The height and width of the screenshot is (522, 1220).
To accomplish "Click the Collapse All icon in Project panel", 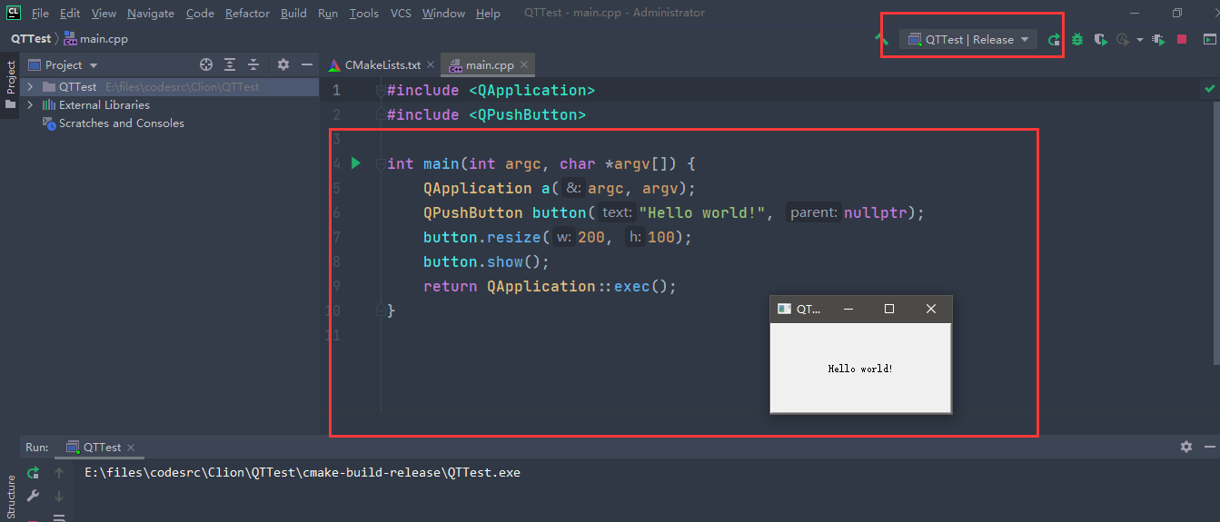I will (x=254, y=64).
